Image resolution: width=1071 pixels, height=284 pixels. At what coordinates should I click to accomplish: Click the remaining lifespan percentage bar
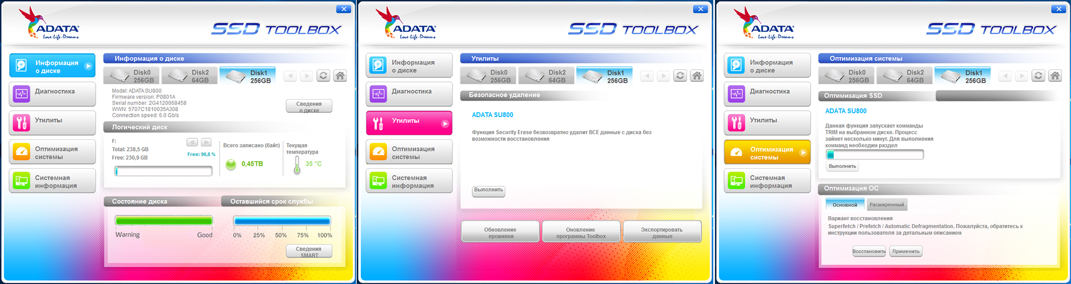(282, 221)
